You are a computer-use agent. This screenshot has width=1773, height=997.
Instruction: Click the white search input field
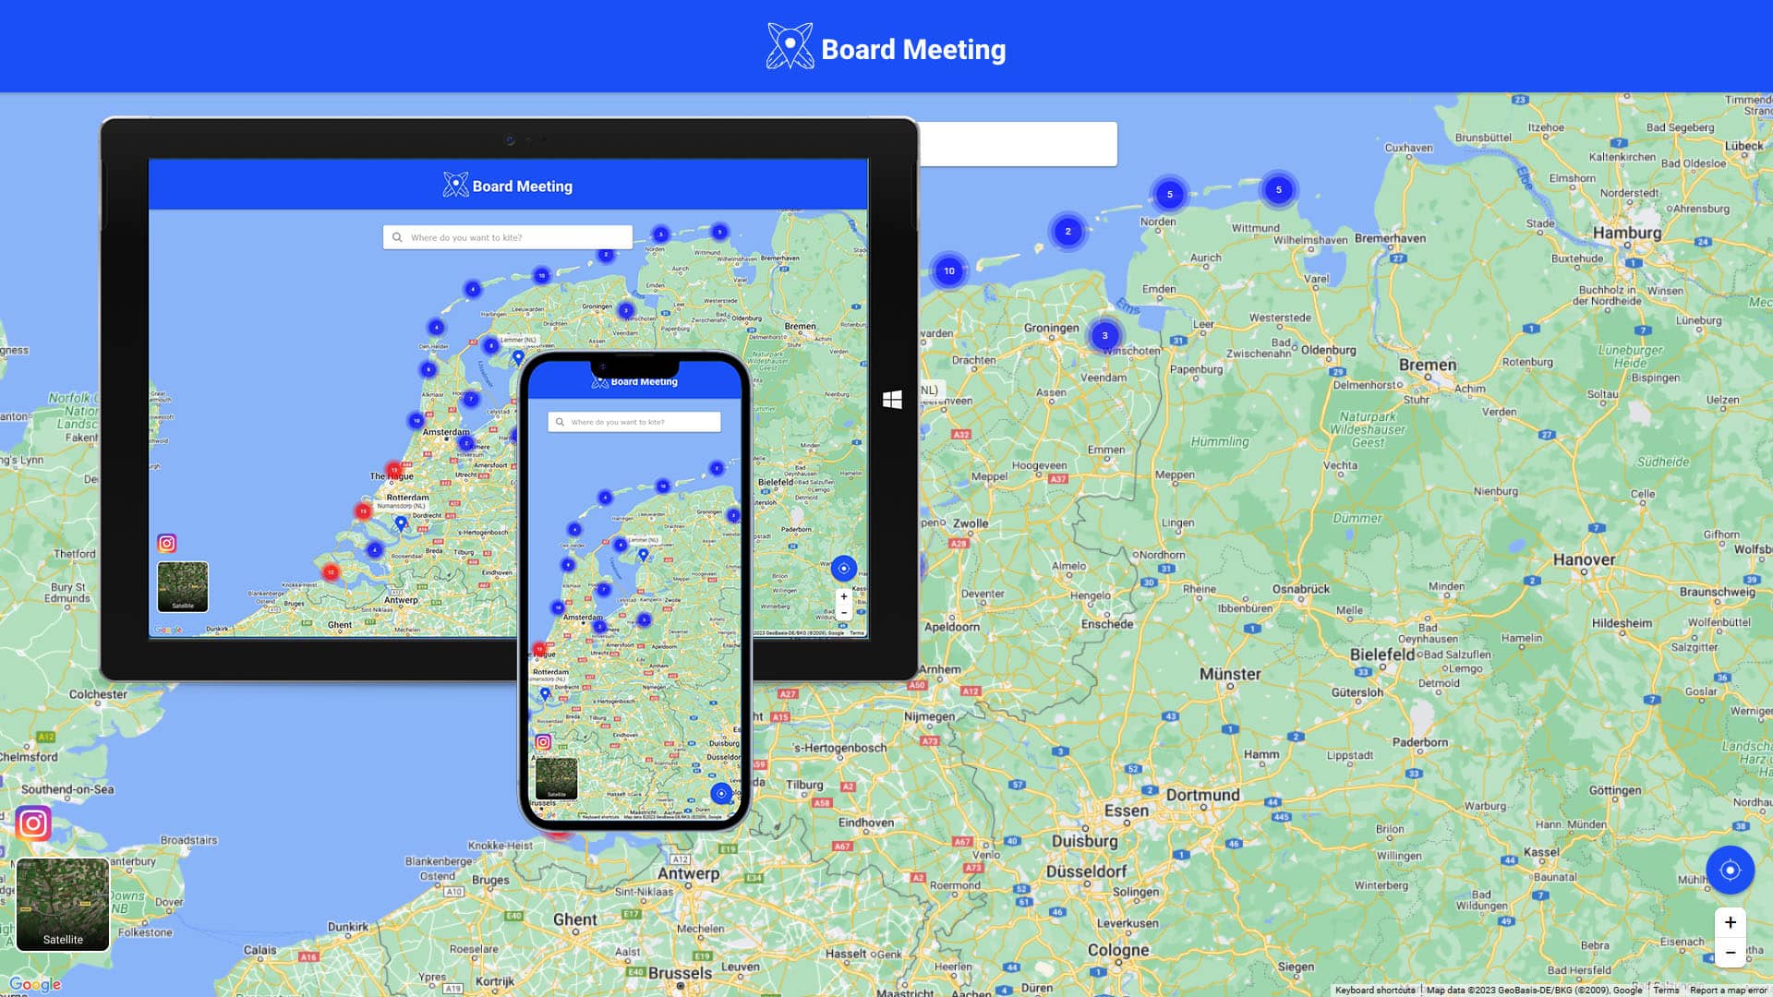(1018, 144)
